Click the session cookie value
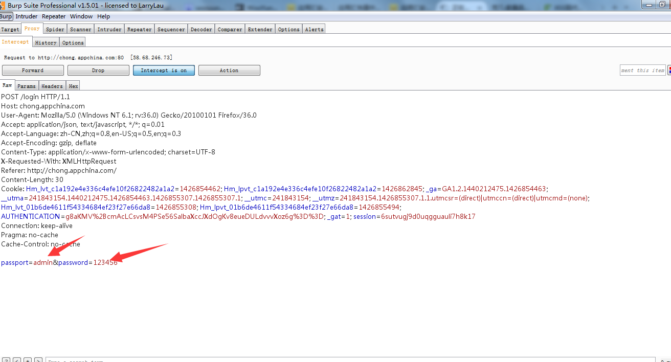 coord(429,216)
